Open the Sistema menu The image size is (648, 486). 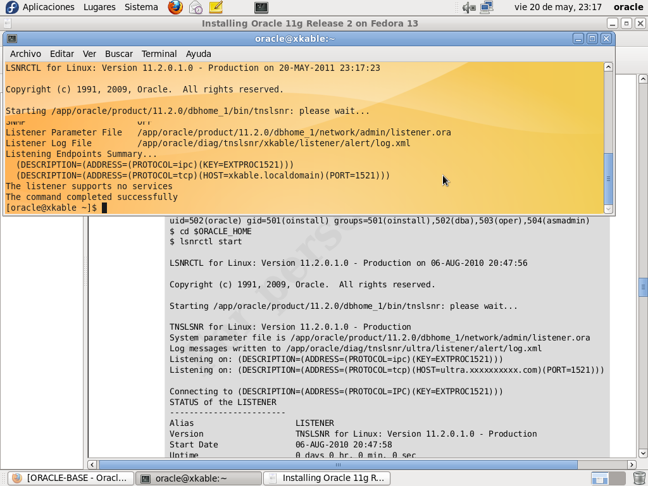pos(141,7)
